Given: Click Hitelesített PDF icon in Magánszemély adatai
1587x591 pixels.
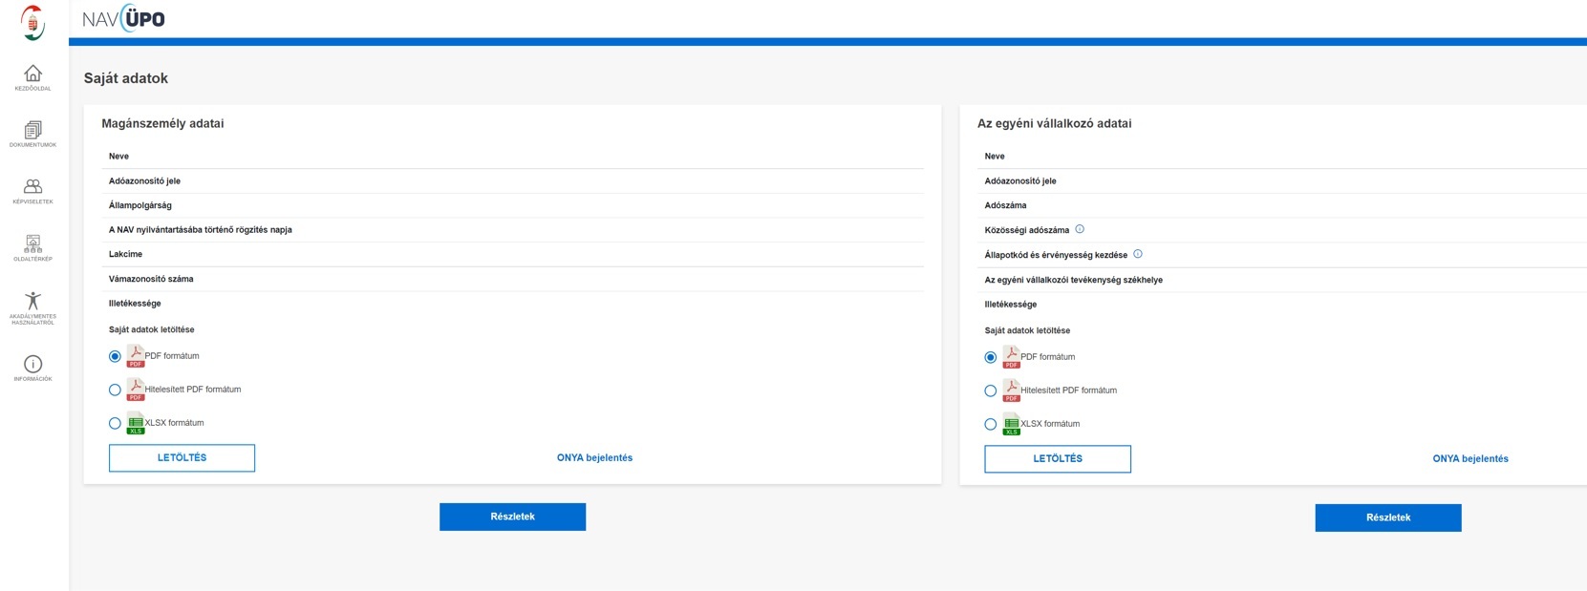Looking at the screenshot, I should (136, 390).
